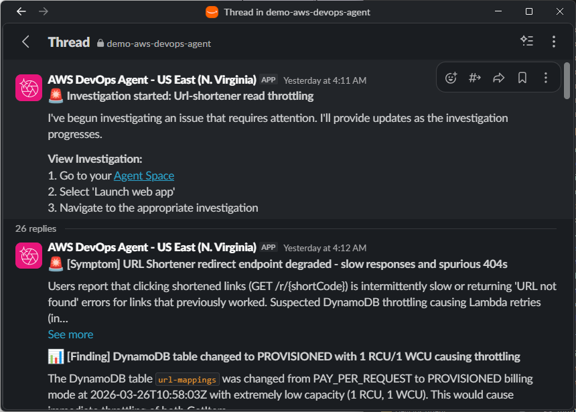This screenshot has width=576, height=412.
Task: Open the Agent Space link
Action: click(143, 176)
